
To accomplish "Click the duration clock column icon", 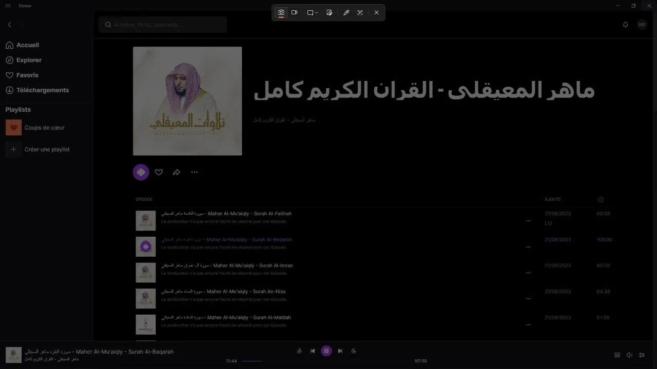I will 601,199.
